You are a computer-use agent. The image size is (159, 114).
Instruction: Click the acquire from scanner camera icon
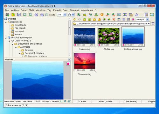point(7,15)
